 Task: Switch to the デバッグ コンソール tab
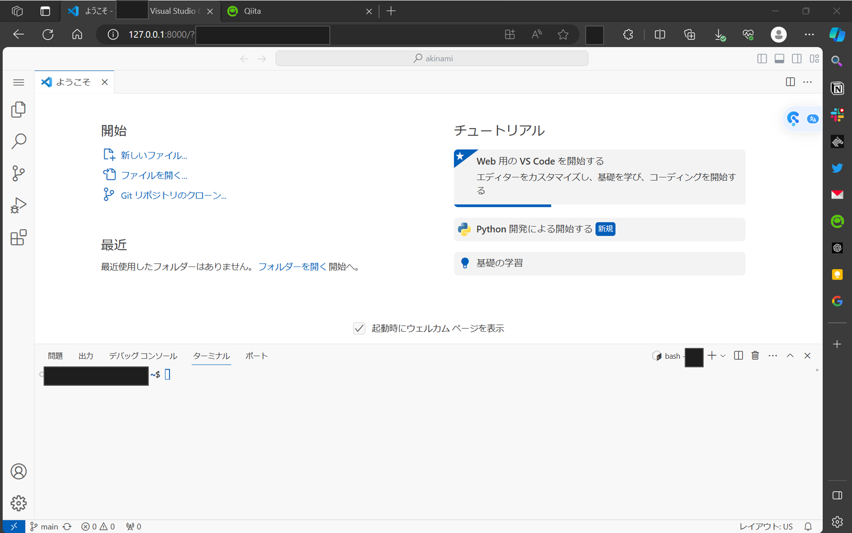pos(143,356)
